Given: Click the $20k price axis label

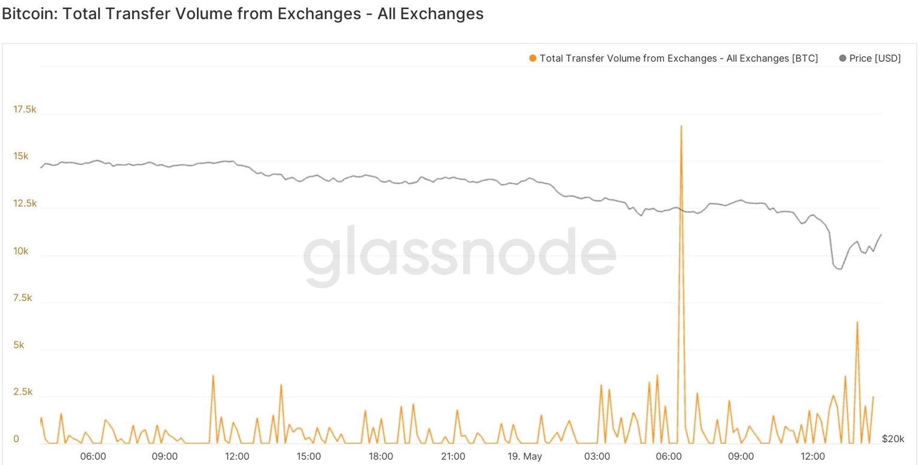Looking at the screenshot, I should pyautogui.click(x=893, y=439).
